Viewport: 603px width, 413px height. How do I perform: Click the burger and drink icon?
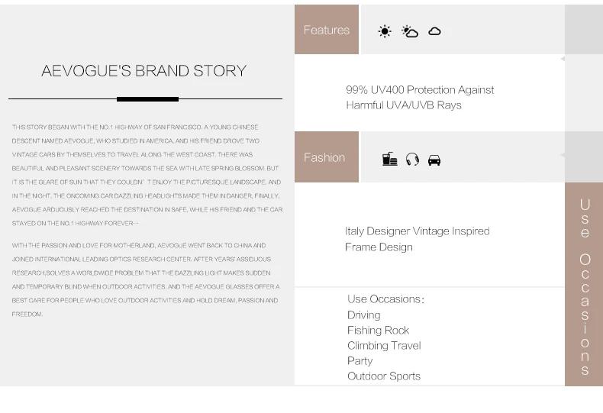[x=389, y=159]
